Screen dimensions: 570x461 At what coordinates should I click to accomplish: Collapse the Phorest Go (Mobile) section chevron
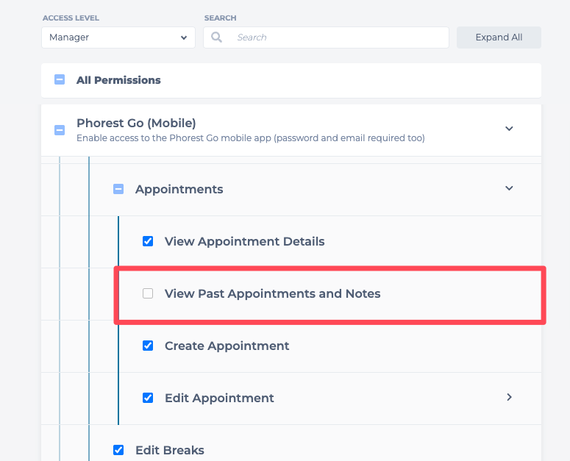click(x=509, y=129)
